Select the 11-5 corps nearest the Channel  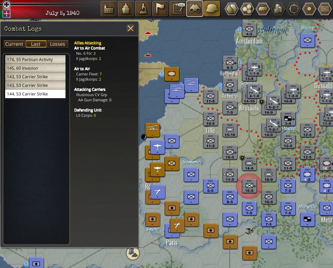[x=210, y=96]
